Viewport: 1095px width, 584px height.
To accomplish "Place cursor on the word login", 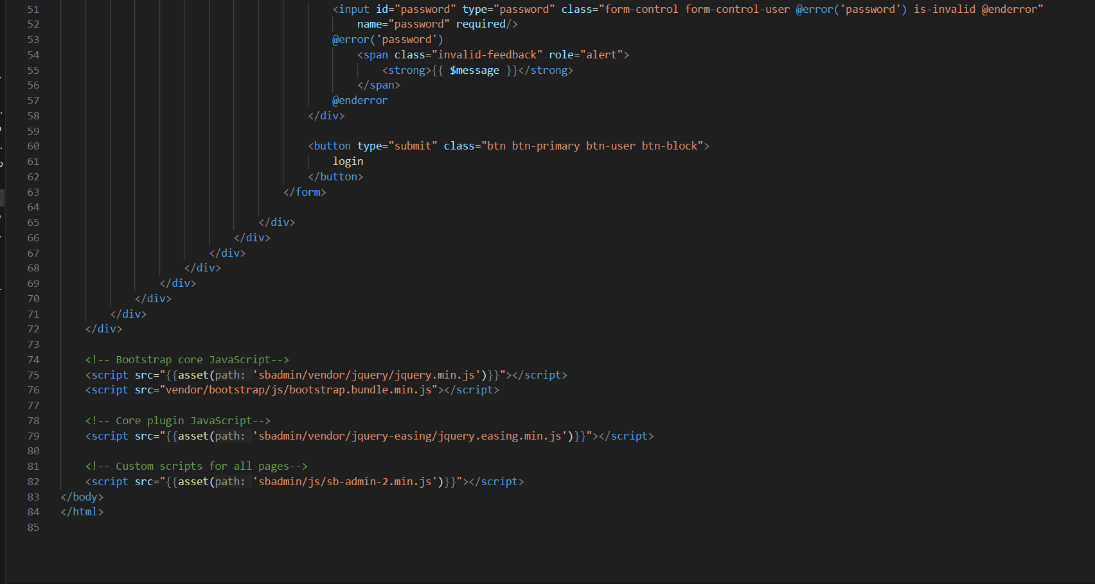I will pos(348,161).
